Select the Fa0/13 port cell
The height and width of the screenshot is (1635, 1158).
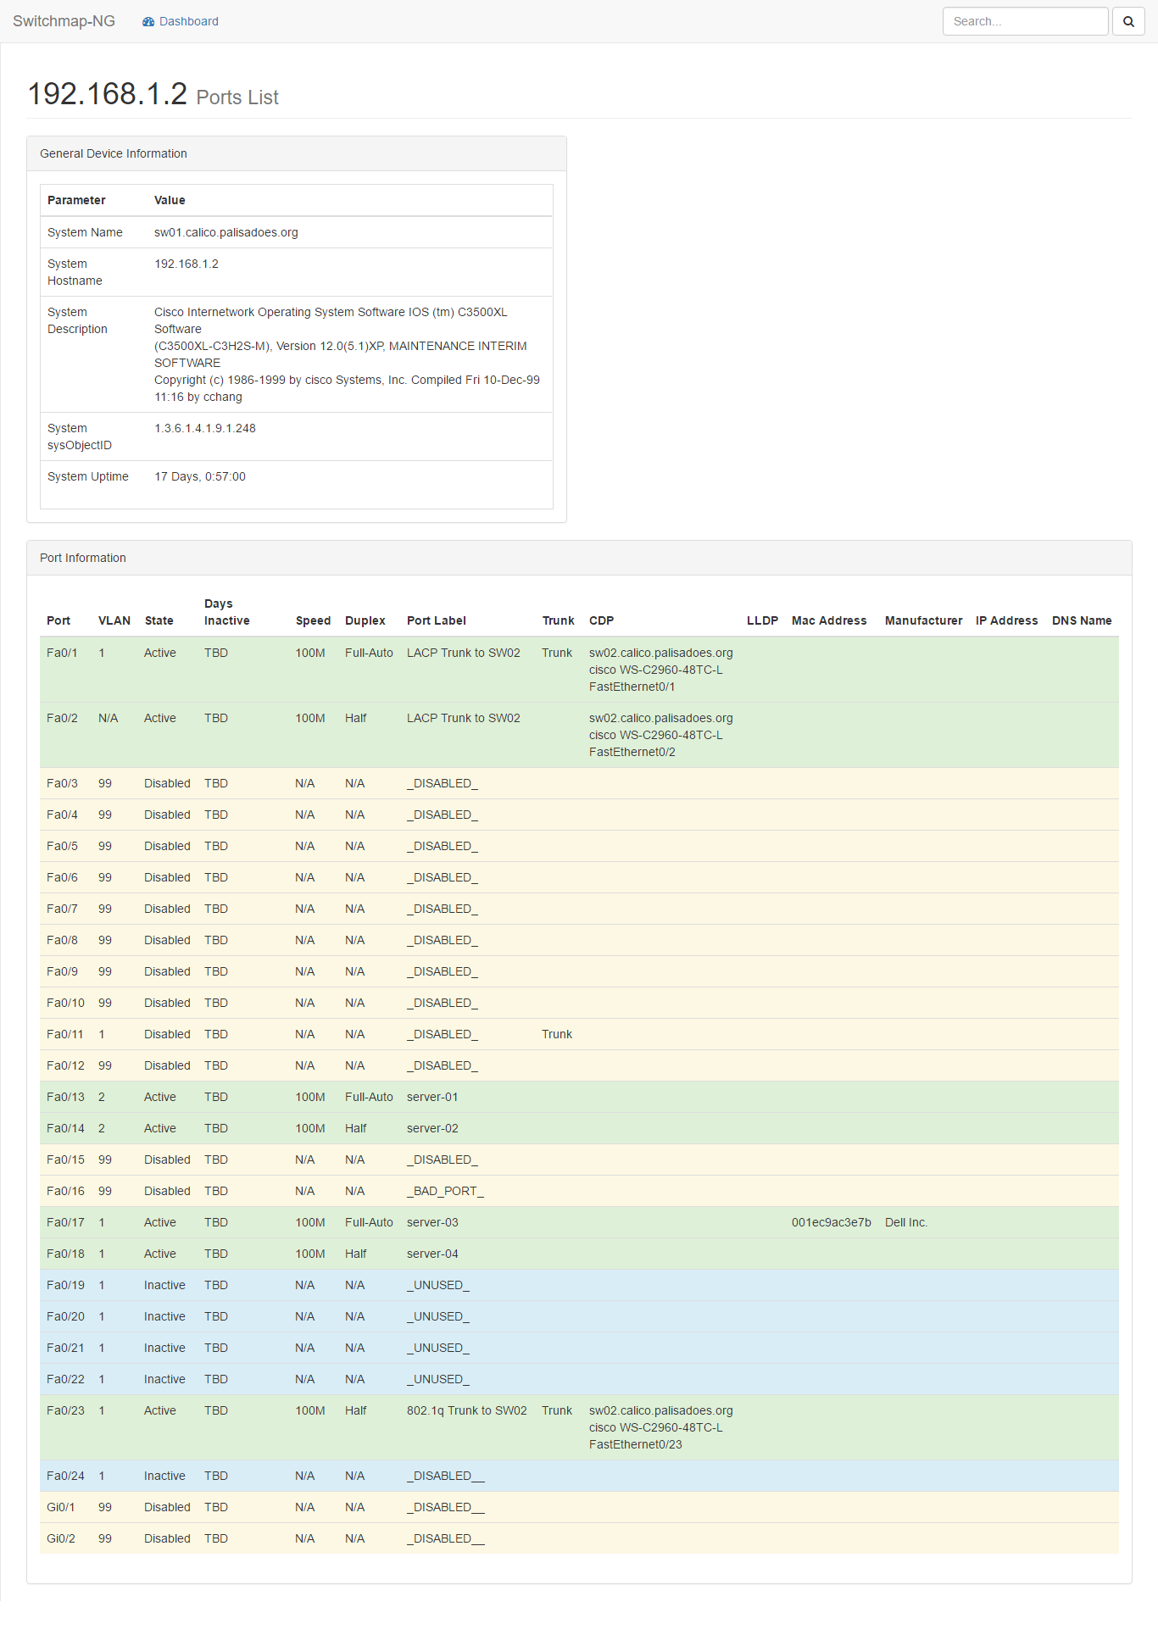65,1097
